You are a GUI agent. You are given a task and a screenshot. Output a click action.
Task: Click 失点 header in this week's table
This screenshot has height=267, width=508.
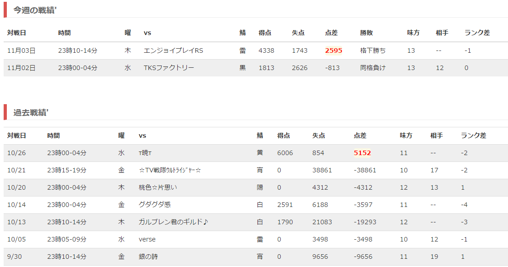(298, 33)
